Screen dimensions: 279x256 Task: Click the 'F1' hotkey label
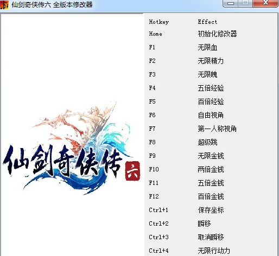click(152, 47)
